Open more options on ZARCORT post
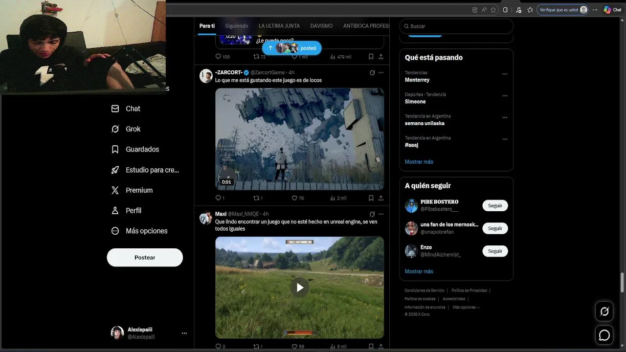The image size is (626, 352). pos(381,73)
